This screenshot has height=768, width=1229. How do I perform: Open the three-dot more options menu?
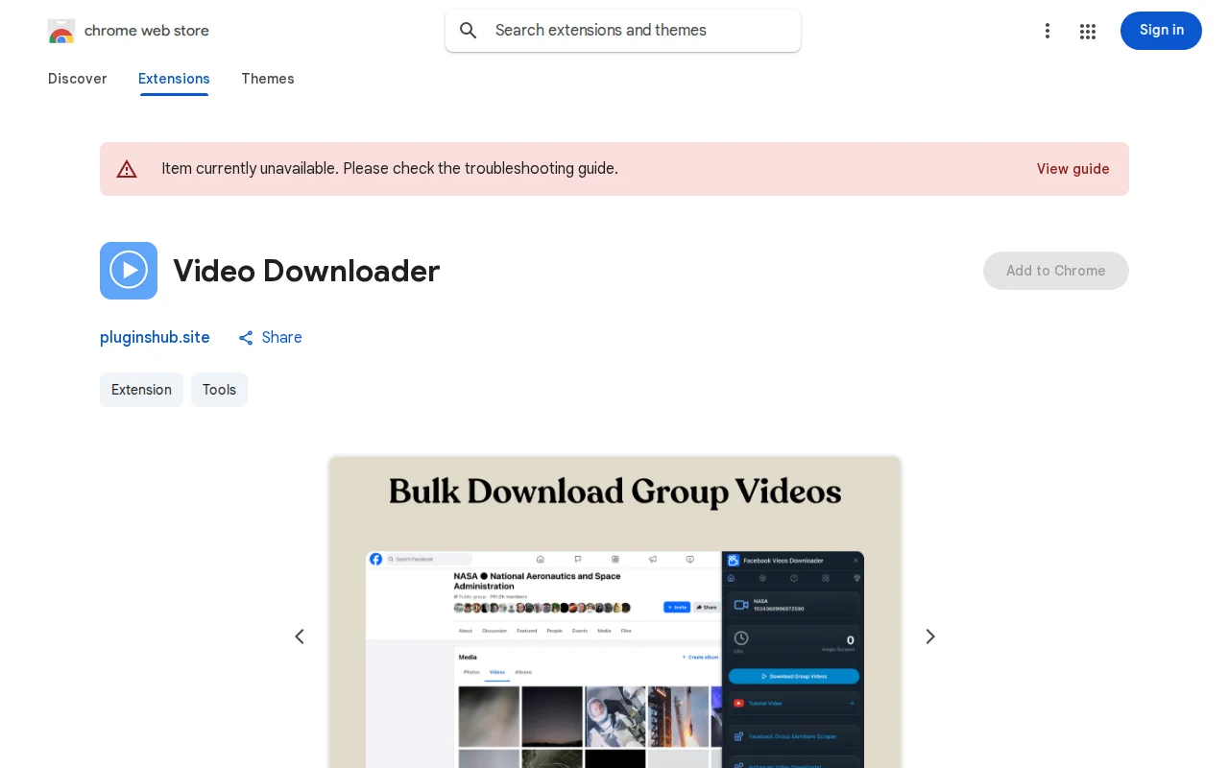[1048, 31]
